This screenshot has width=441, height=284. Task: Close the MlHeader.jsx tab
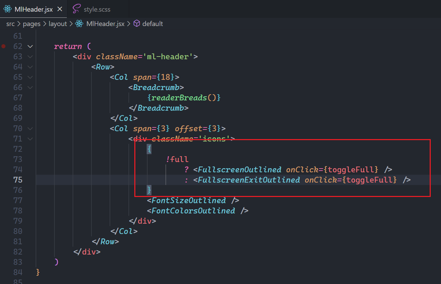click(x=60, y=9)
